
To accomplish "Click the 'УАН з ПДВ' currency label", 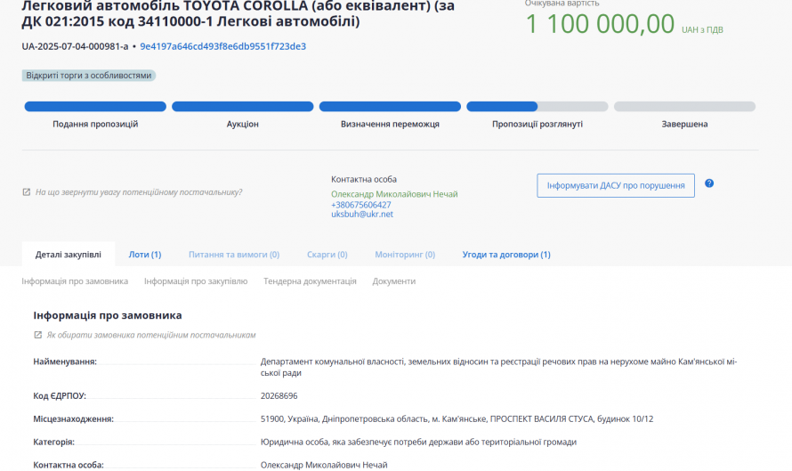I will [703, 29].
